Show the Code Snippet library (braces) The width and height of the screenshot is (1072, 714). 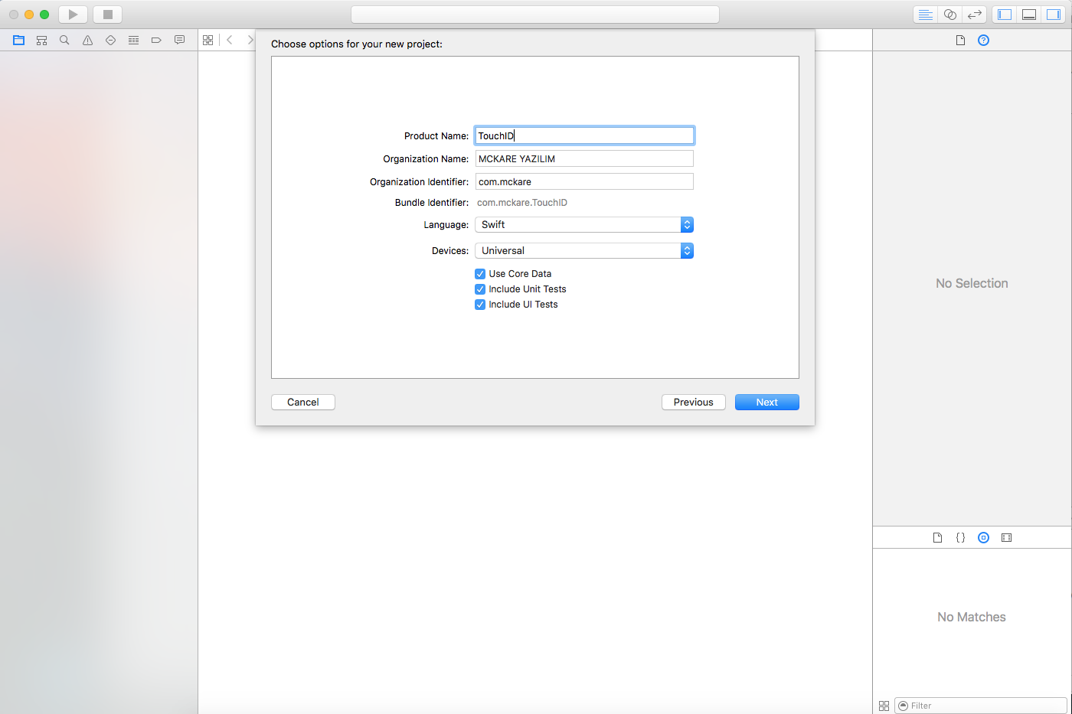coord(960,537)
